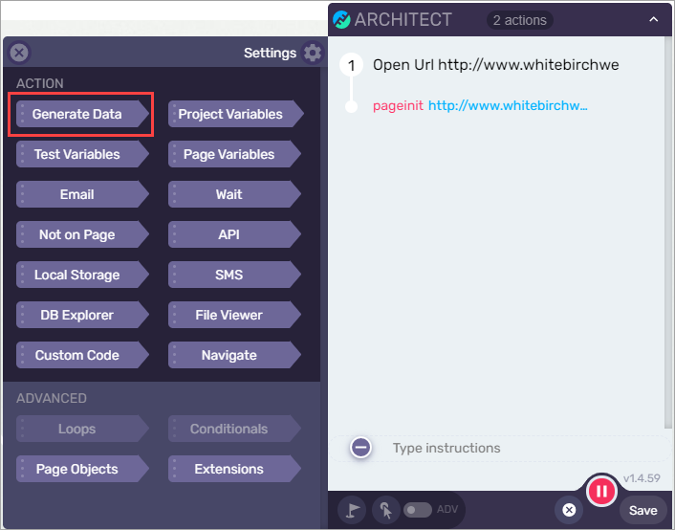
Task: Click the Architect logo icon
Action: (x=342, y=20)
